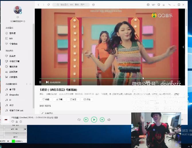
Task: Collapse the created playlists section chevron
Action: (30, 84)
